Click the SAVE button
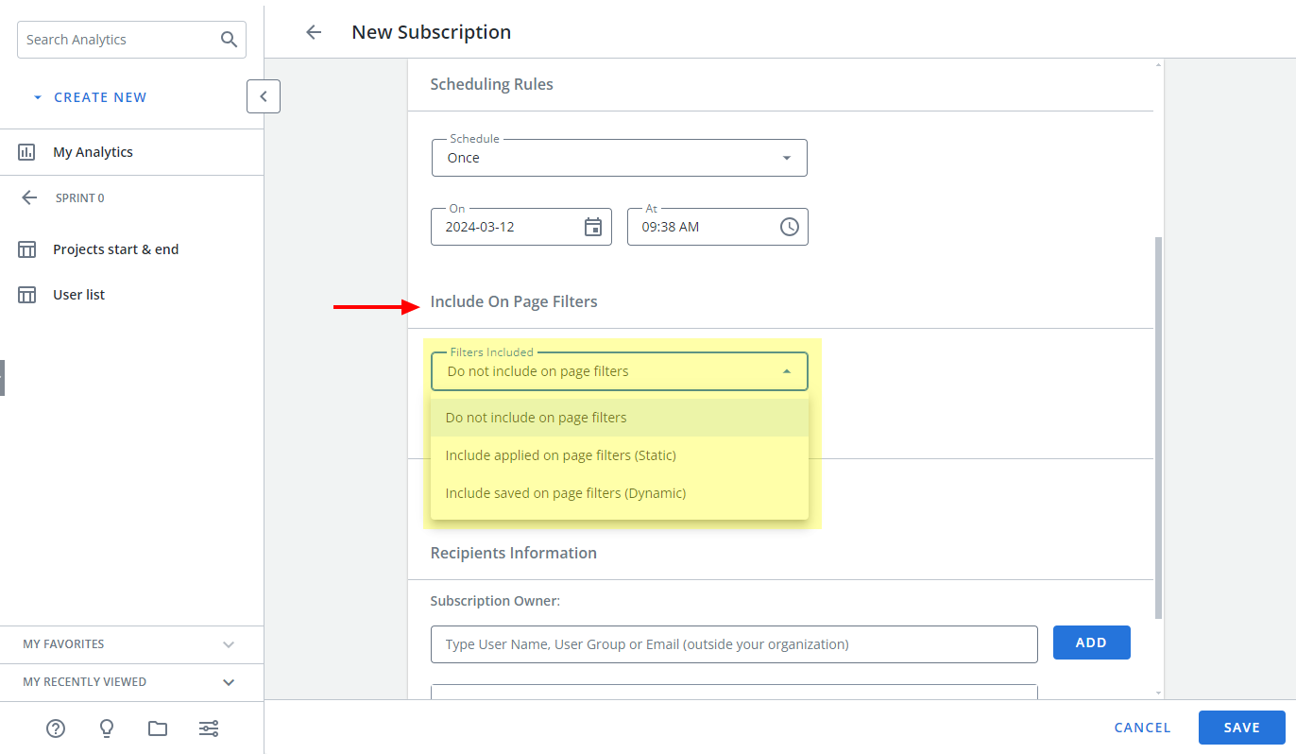The width and height of the screenshot is (1296, 754). [1242, 727]
